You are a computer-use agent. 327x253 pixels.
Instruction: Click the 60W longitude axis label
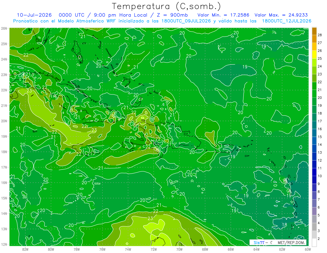[307, 249]
